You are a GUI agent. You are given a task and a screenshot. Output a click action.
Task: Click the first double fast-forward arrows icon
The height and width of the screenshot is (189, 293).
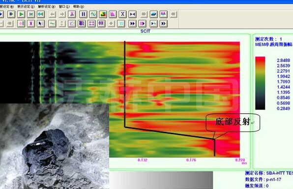pos(132,24)
